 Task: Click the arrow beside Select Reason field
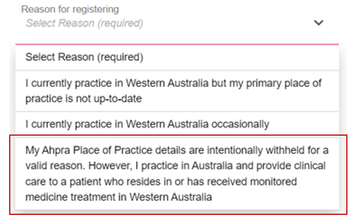click(319, 23)
